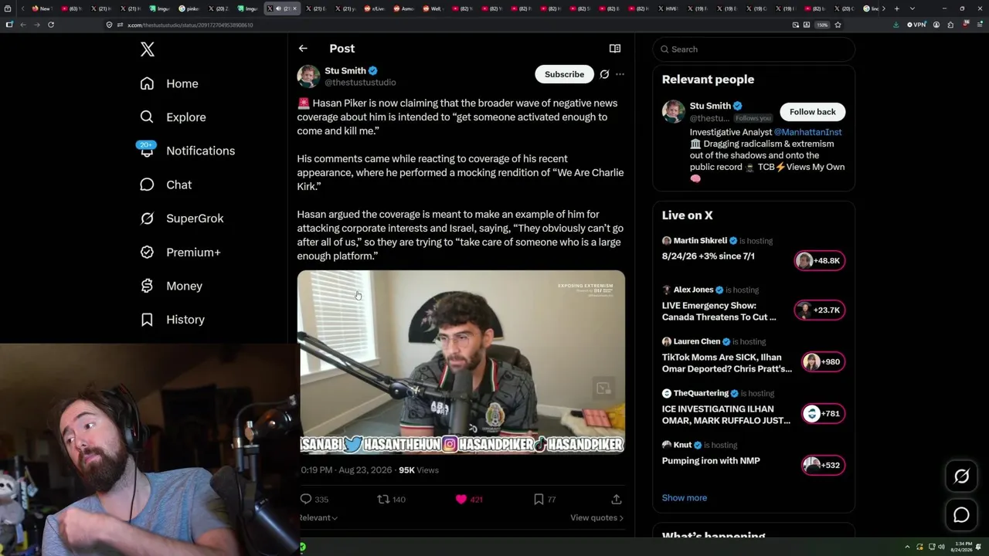This screenshot has width=989, height=556.
Task: Open the @ManhattanInst mention link
Action: [807, 132]
